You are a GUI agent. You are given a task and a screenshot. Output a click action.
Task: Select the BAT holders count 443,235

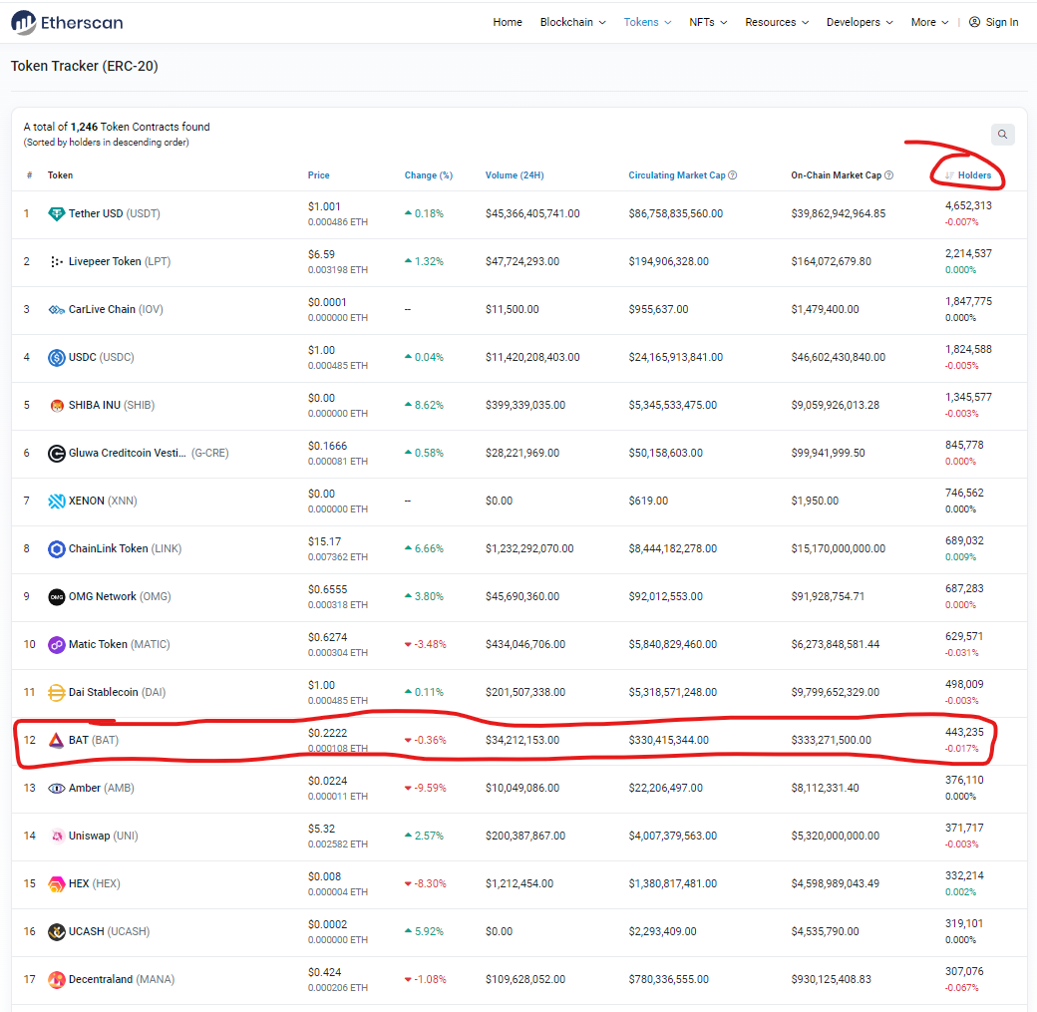(964, 732)
